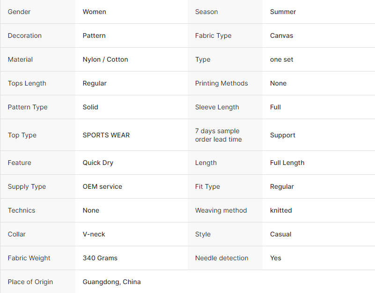
Task: Select the Needle detection label
Action: tap(221, 258)
